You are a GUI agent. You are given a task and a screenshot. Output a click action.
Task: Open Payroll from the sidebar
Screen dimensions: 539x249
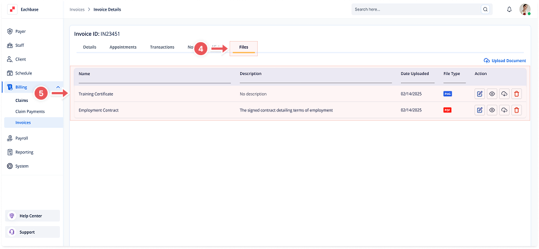point(22,138)
